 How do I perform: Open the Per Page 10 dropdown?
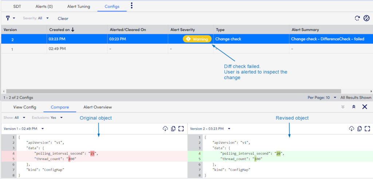[322, 97]
